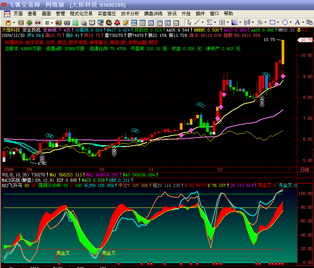Viewport: 314px width, 268px height.
Task: Open the 页面 menu
Action: (18, 14)
